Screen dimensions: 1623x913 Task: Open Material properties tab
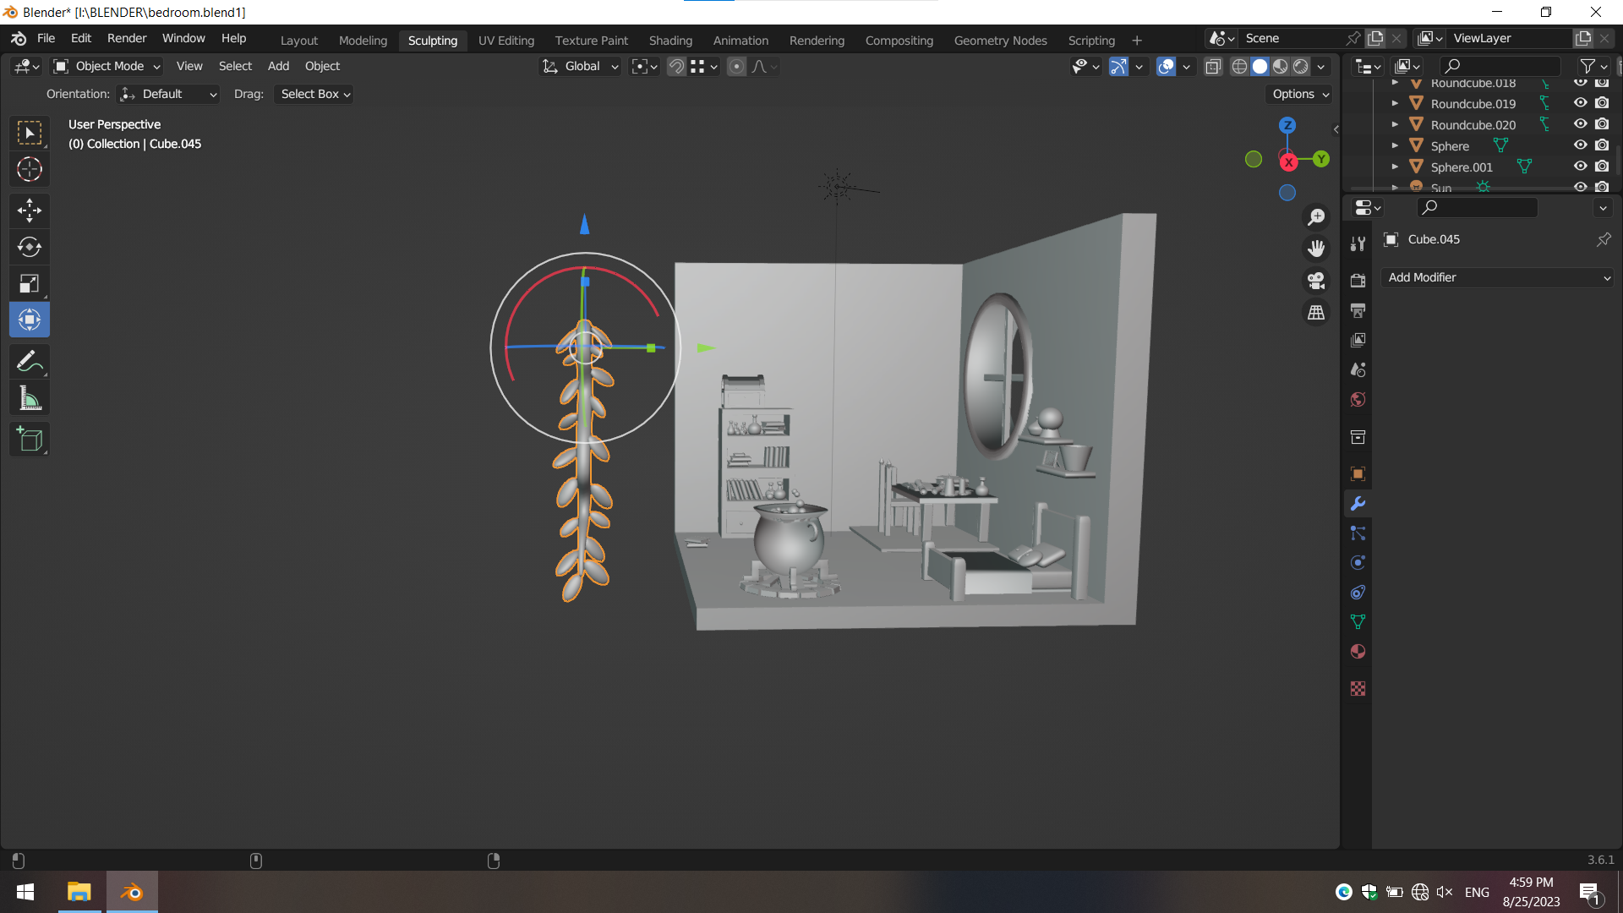[1358, 652]
